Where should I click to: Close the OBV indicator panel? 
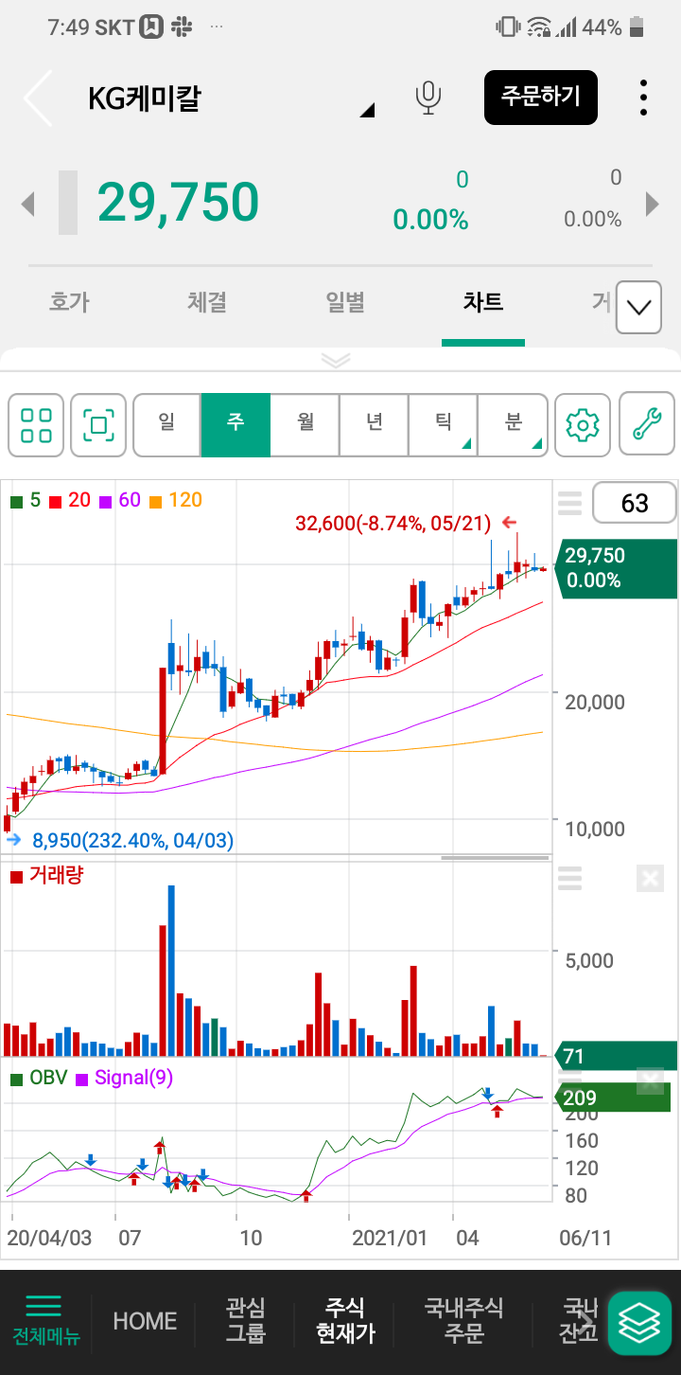tap(650, 1080)
